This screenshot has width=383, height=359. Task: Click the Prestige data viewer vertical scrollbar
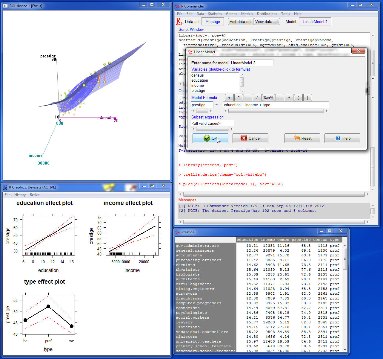345,297
